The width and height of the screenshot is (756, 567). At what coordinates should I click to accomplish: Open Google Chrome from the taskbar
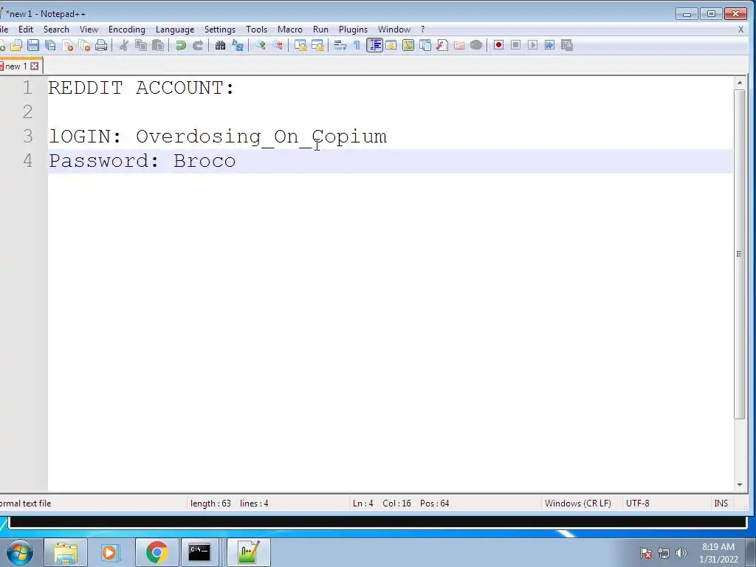(157, 552)
